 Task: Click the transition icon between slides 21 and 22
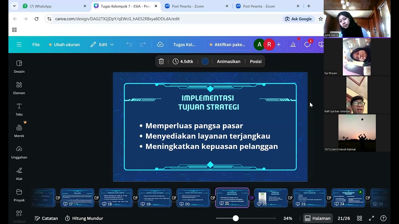click(252, 198)
